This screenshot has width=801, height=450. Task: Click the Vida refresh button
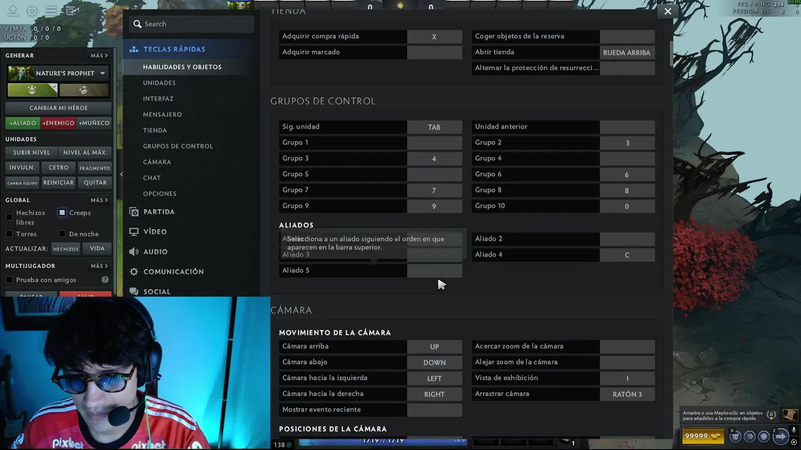click(x=97, y=249)
